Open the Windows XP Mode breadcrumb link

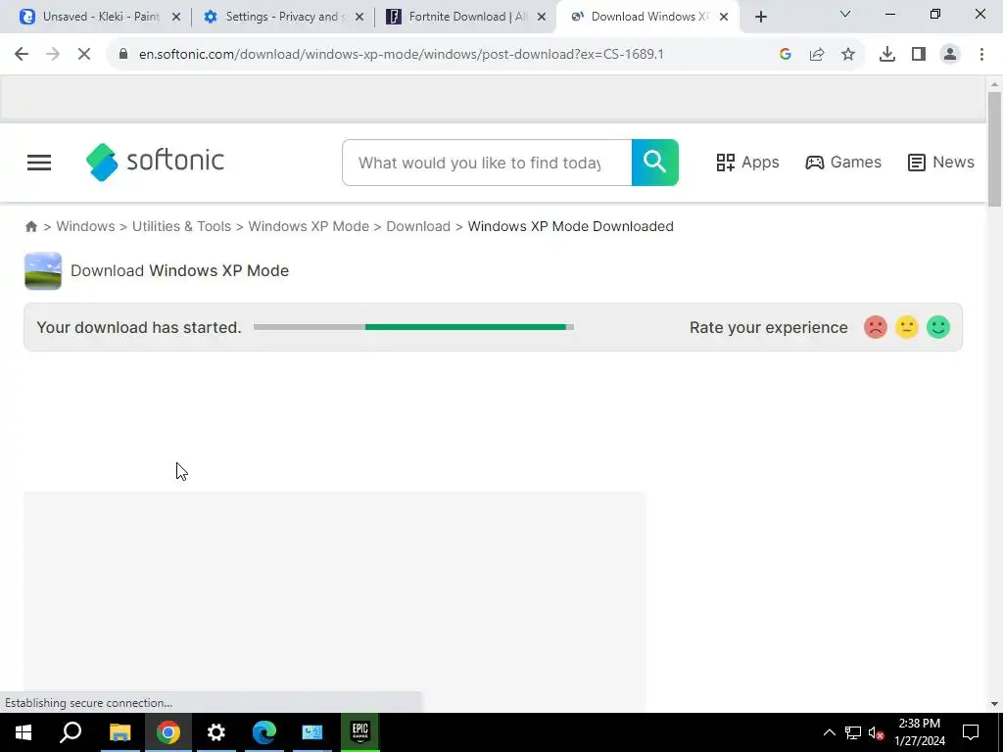309,226
